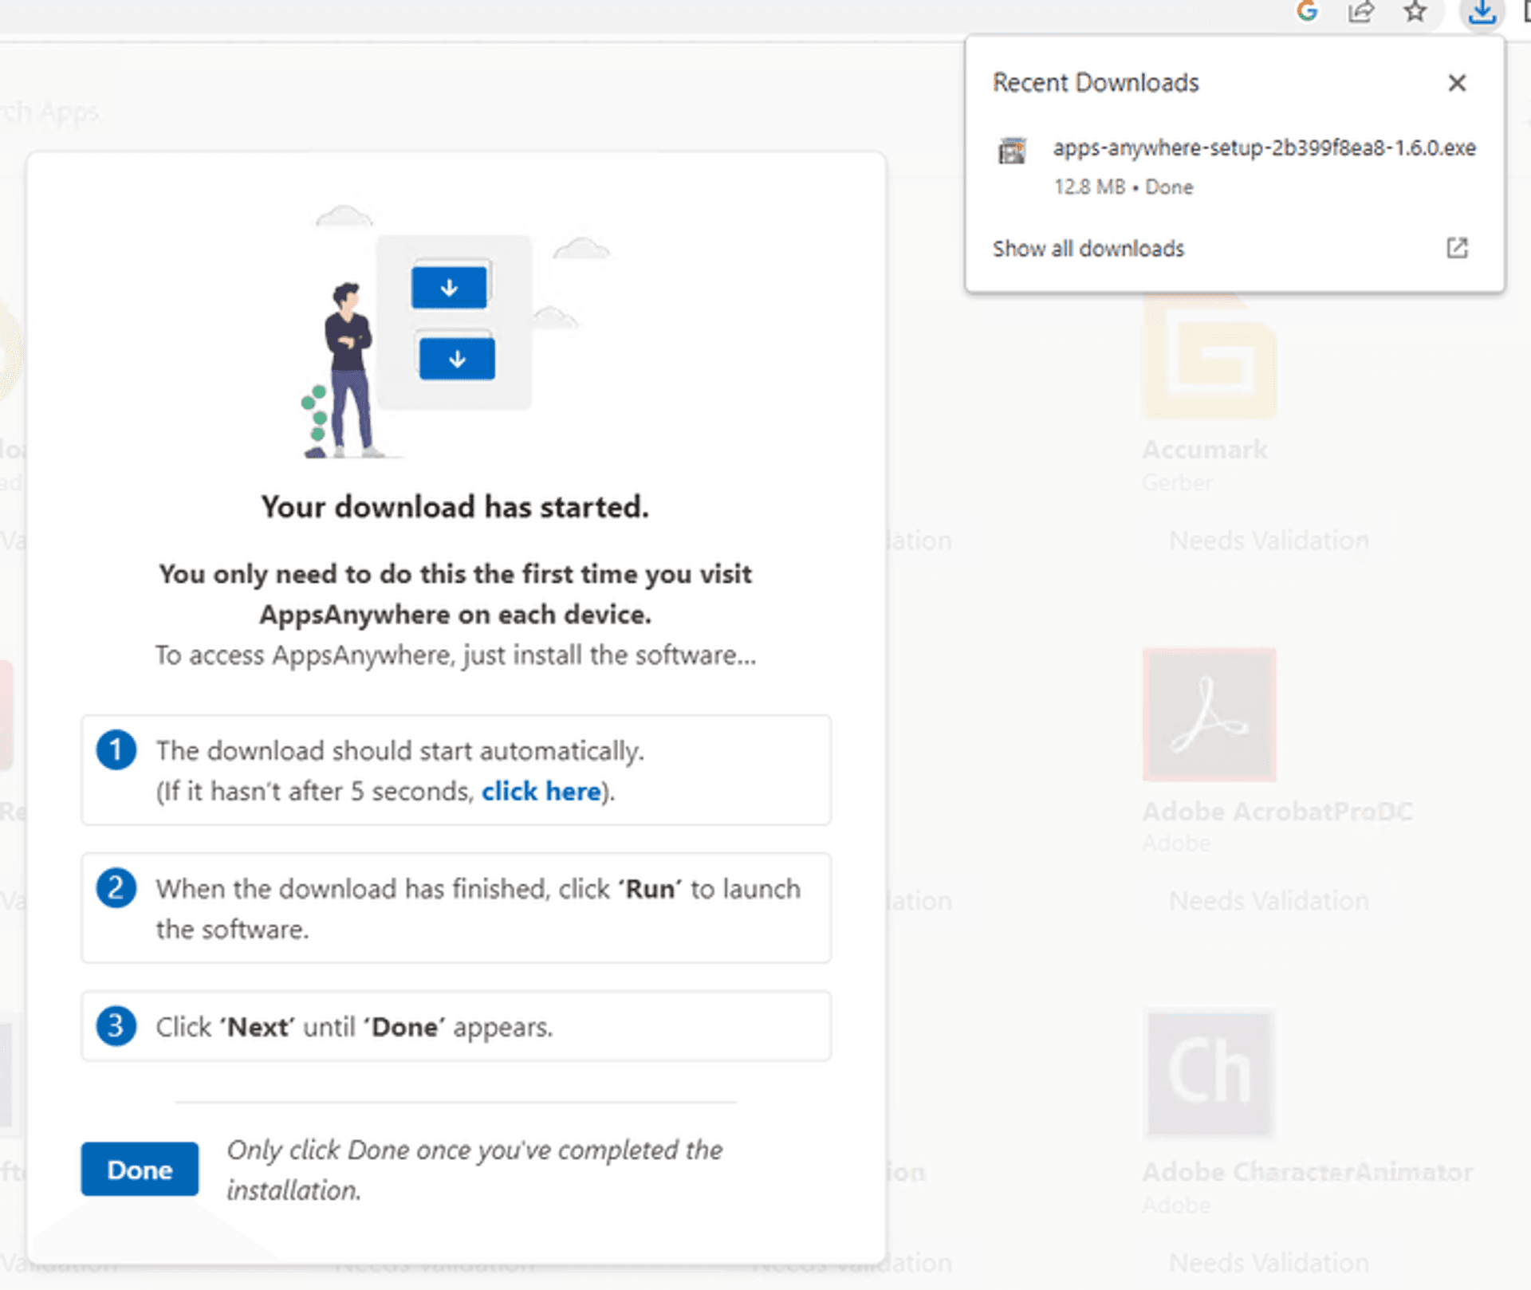Click Show all downloads

click(x=1088, y=249)
